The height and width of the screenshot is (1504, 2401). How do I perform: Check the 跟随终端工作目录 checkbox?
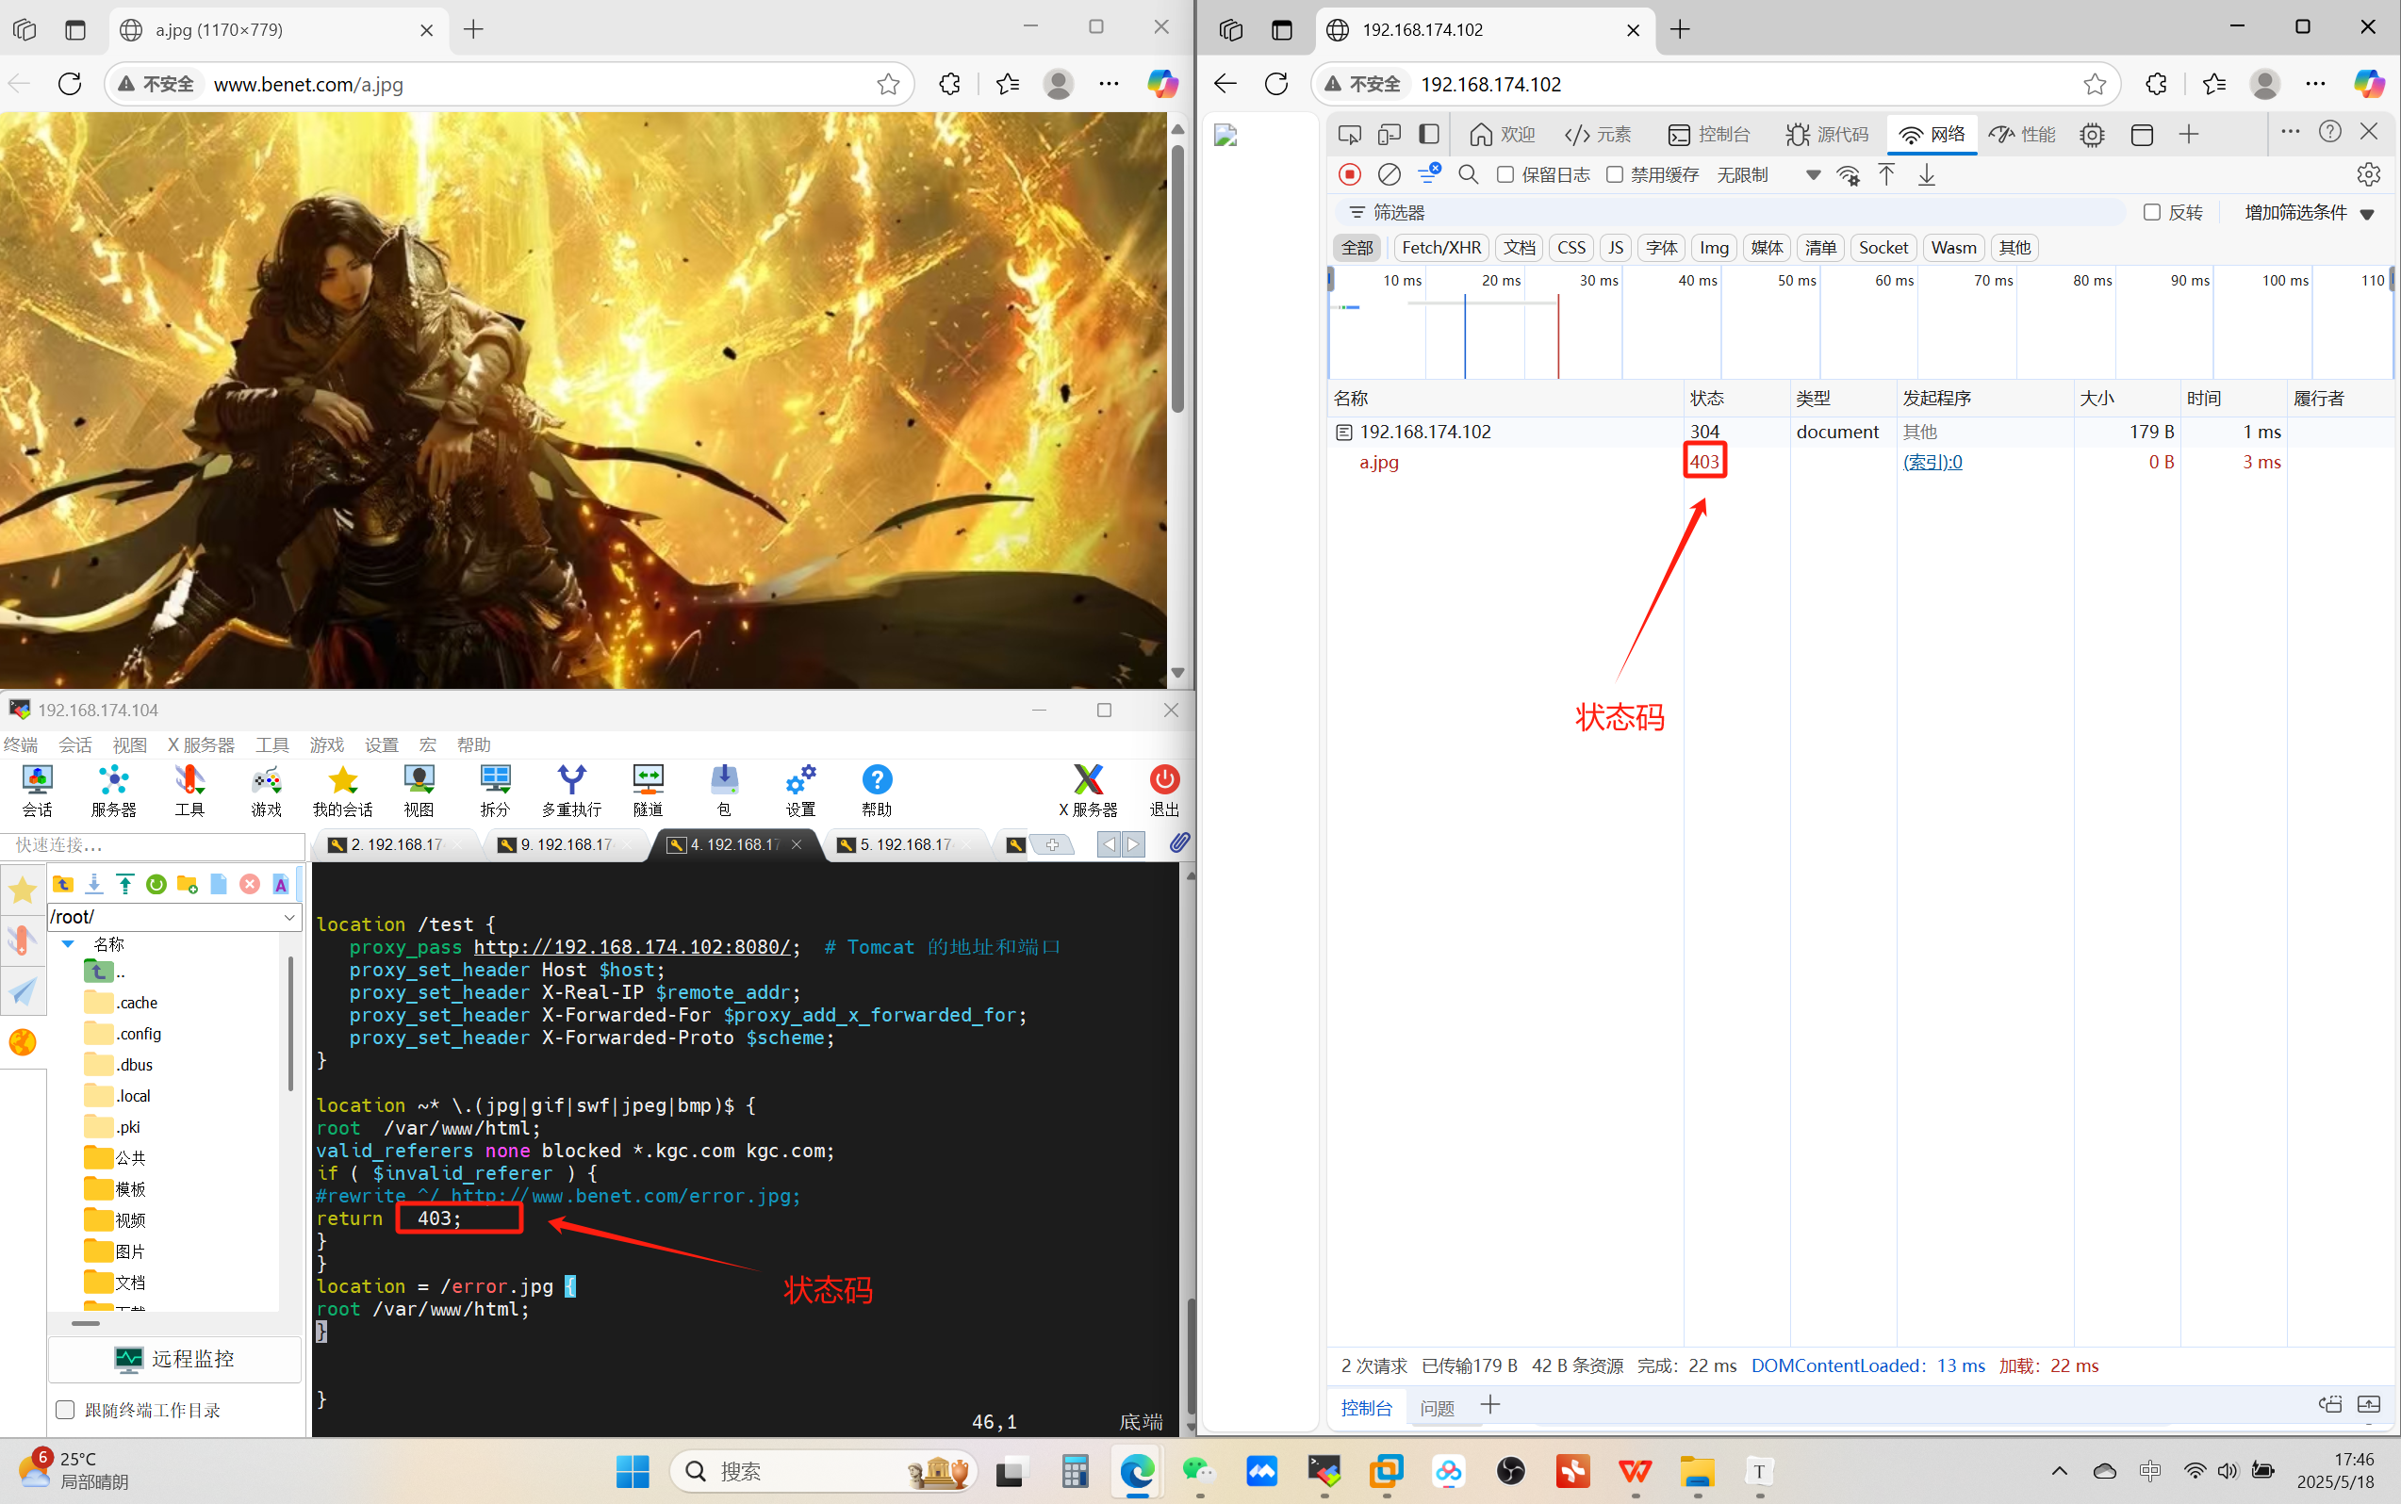pos(66,1410)
